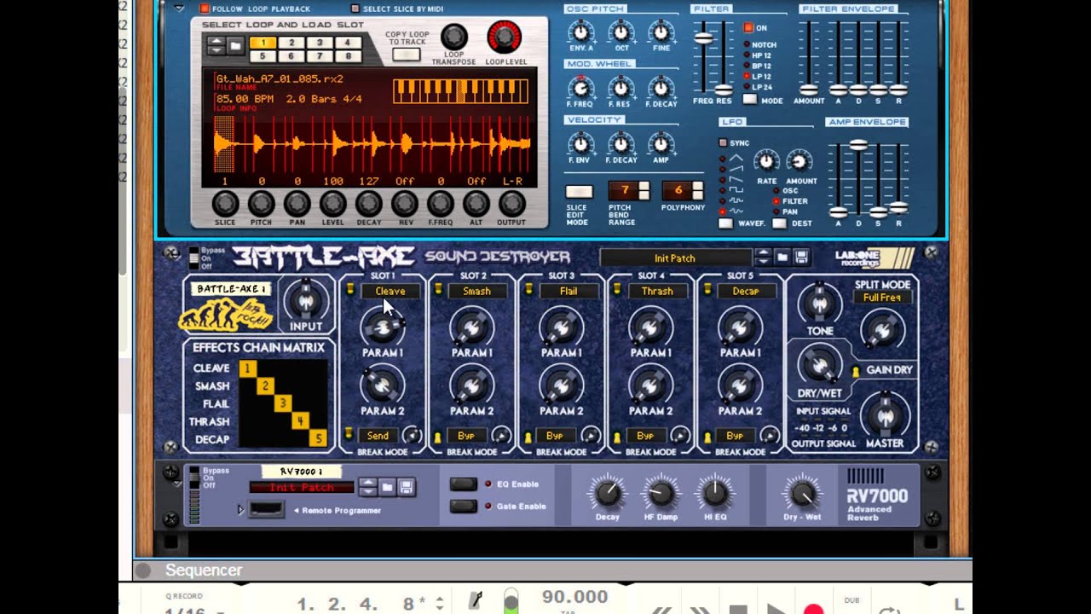The height and width of the screenshot is (614, 1091).
Task: Adjust the red Loop Level knob
Action: (504, 37)
